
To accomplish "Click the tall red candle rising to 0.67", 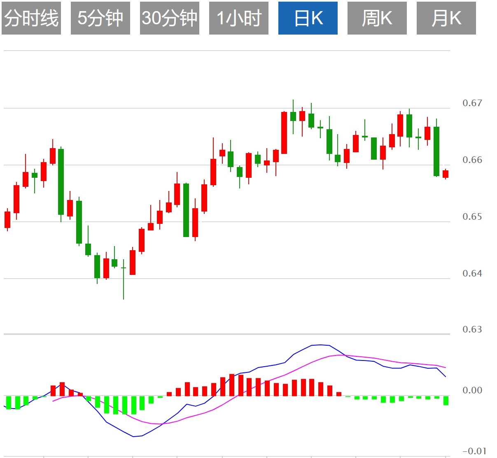I will 284,133.
